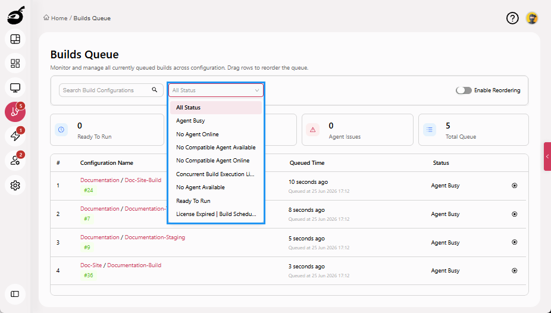551x313 pixels.
Task: Open Documentation project link in row 3
Action: [x=100, y=237]
